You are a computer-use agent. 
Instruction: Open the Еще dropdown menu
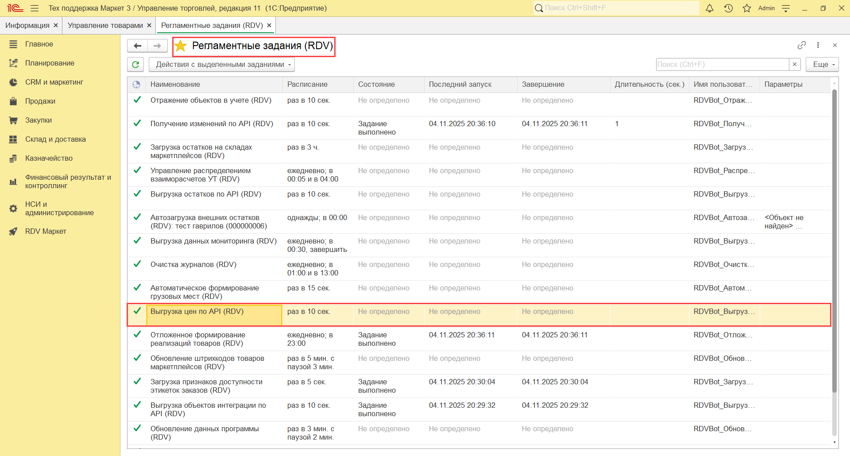[822, 65]
